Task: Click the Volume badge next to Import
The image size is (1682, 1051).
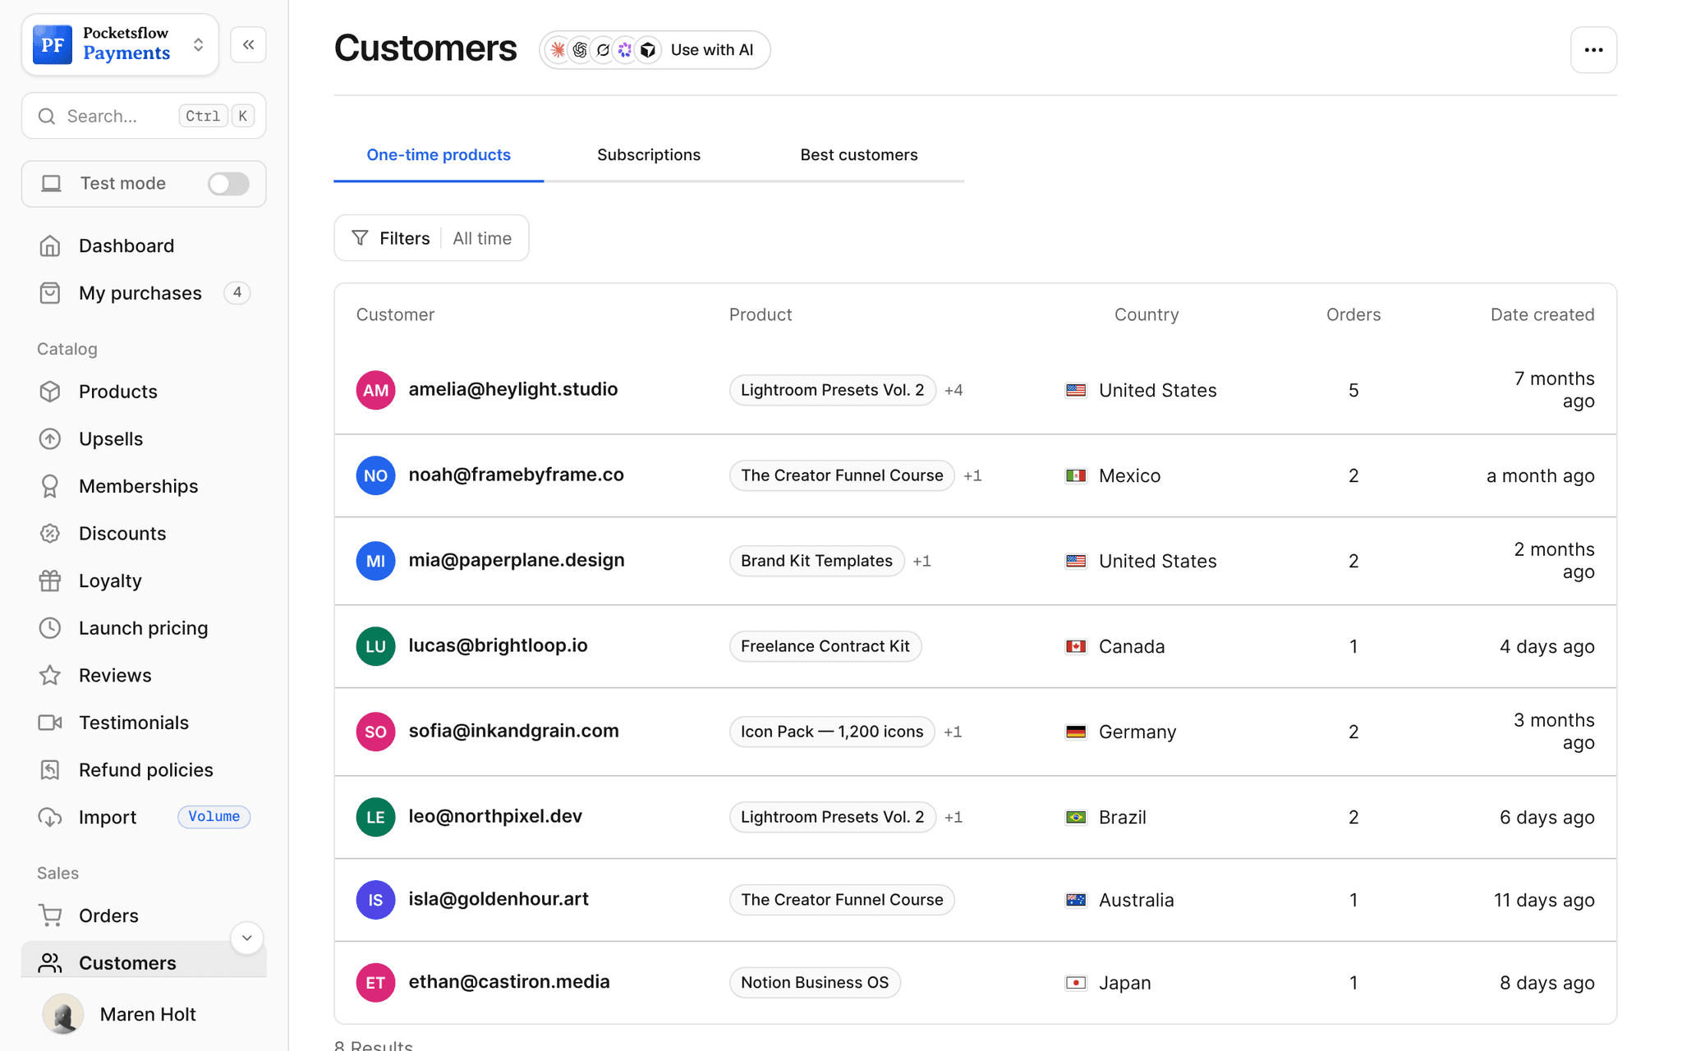Action: tap(214, 816)
